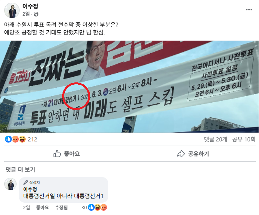Screen dimensions: 259x215
Task: Open the 댓글 20개 comments count
Action: pos(216,140)
